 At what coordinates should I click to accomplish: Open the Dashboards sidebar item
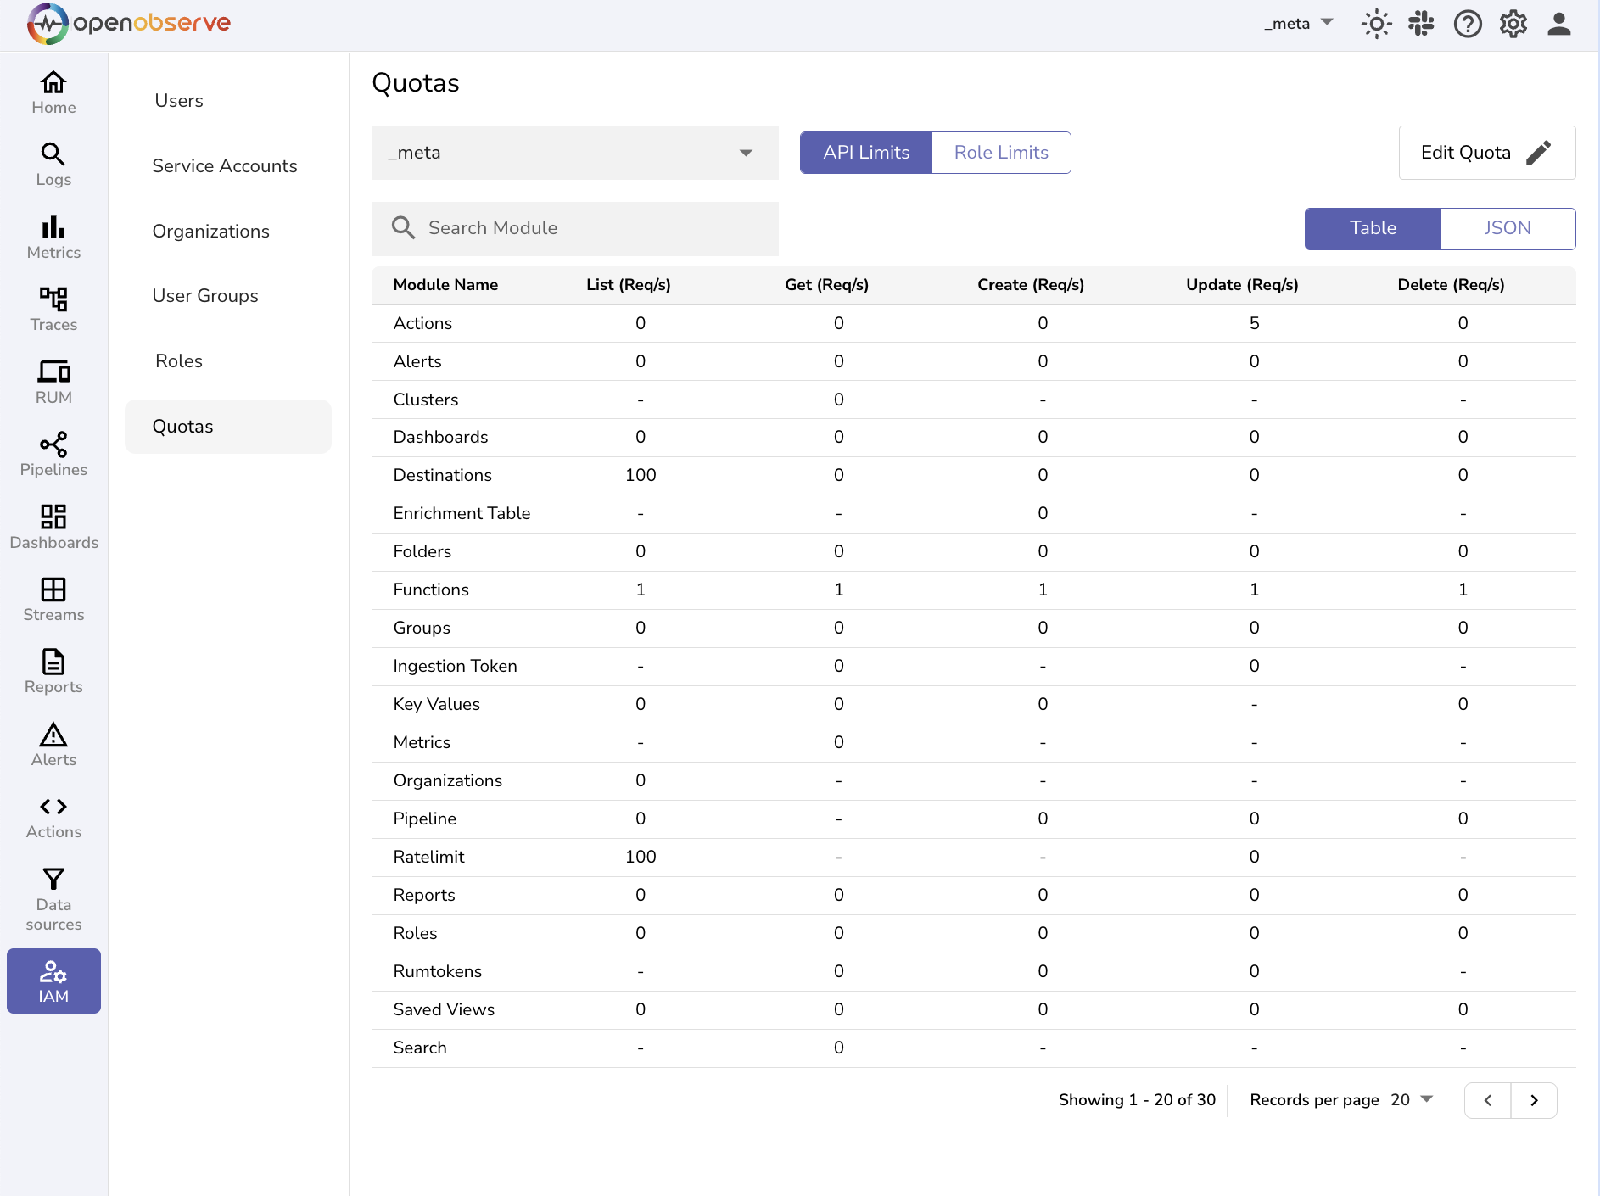click(x=53, y=528)
